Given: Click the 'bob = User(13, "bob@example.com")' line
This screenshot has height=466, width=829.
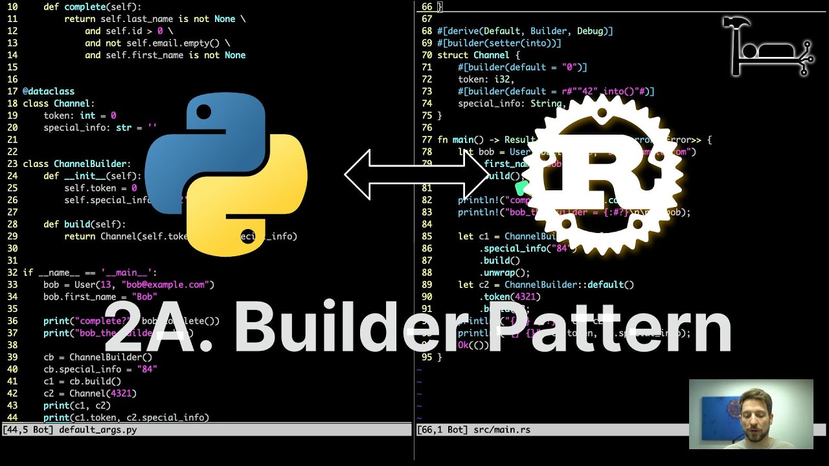Looking at the screenshot, I should click(129, 285).
